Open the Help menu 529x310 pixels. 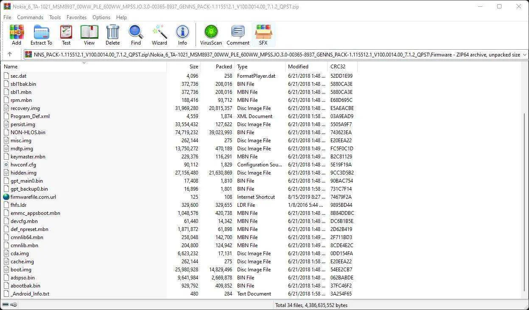[x=121, y=17]
